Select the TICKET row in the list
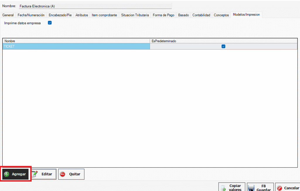The image size is (300, 191). (76, 46)
